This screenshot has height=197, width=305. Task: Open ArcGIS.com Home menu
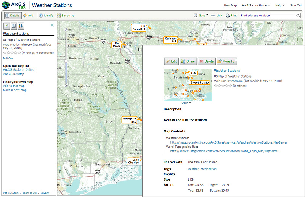click(256, 5)
